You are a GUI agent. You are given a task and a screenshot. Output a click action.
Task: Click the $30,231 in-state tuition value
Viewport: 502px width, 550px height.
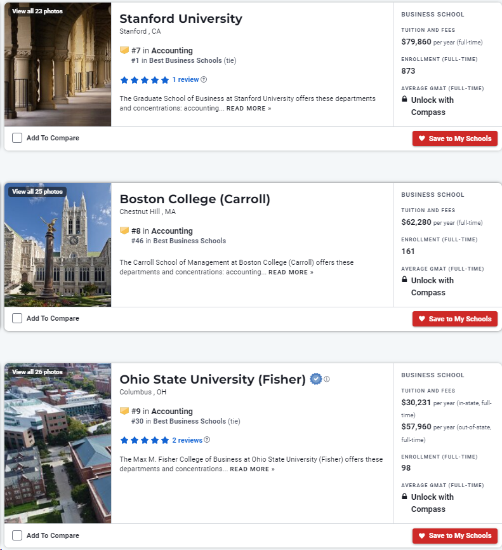(x=416, y=402)
